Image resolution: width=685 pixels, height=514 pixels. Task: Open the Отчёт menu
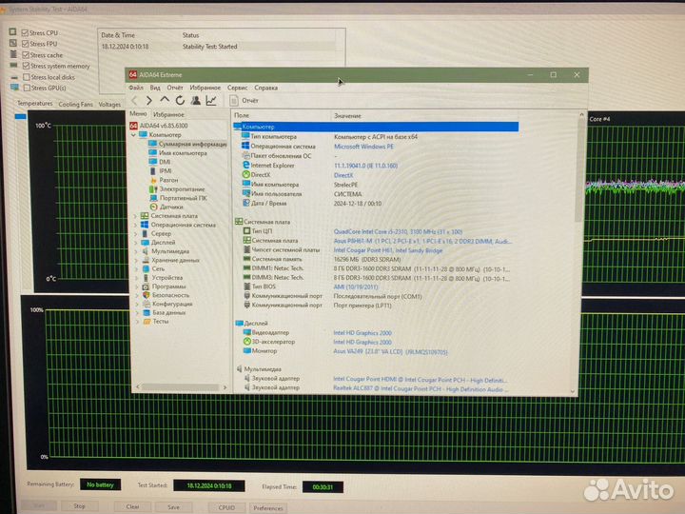pyautogui.click(x=175, y=88)
